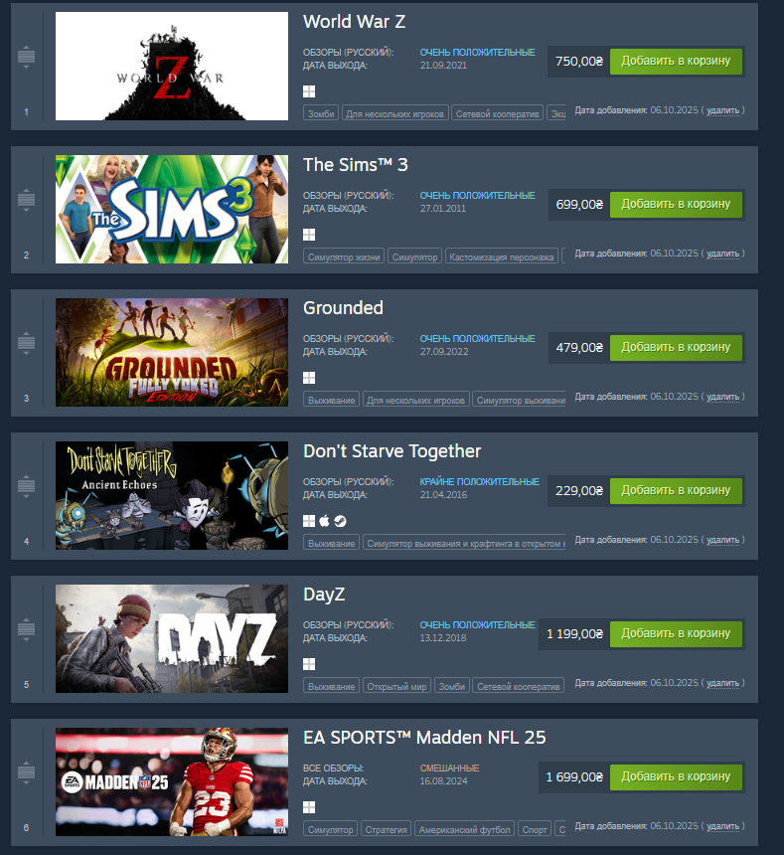Image resolution: width=784 pixels, height=855 pixels.
Task: Select the reorder handle for Grounded
Action: point(26,343)
